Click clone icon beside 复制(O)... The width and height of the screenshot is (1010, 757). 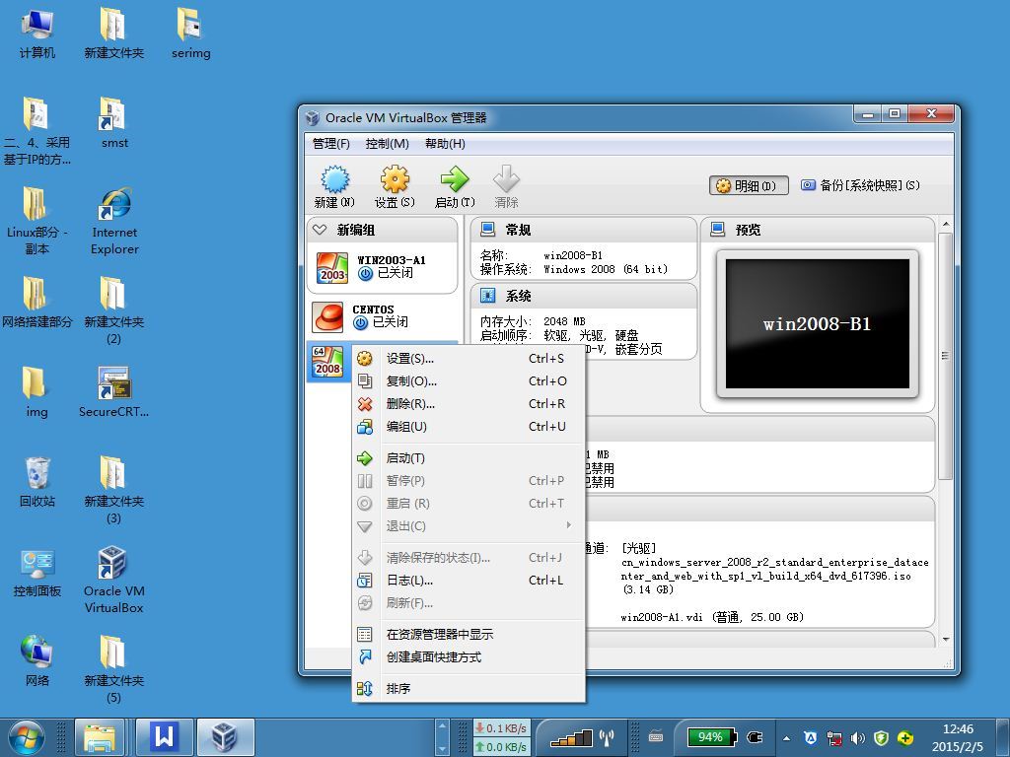pos(365,381)
